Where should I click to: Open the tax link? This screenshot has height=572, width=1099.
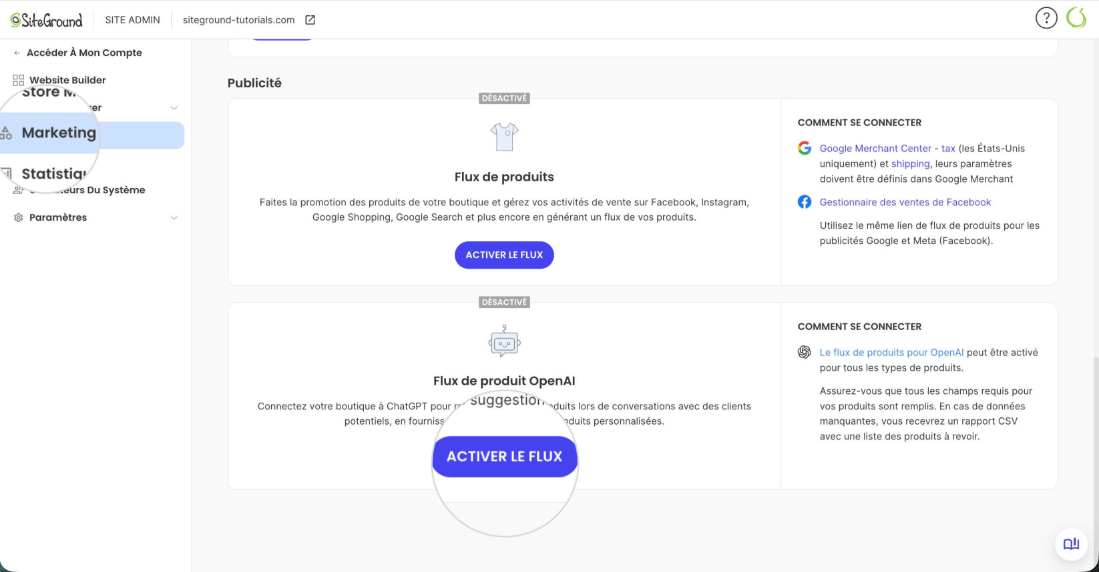click(949, 148)
